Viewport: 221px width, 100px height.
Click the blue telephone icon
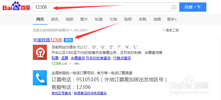click(40, 78)
